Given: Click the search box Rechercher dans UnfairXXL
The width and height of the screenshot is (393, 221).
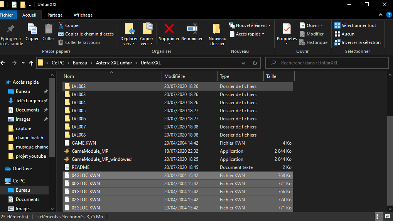Looking at the screenshot, I should coord(327,63).
